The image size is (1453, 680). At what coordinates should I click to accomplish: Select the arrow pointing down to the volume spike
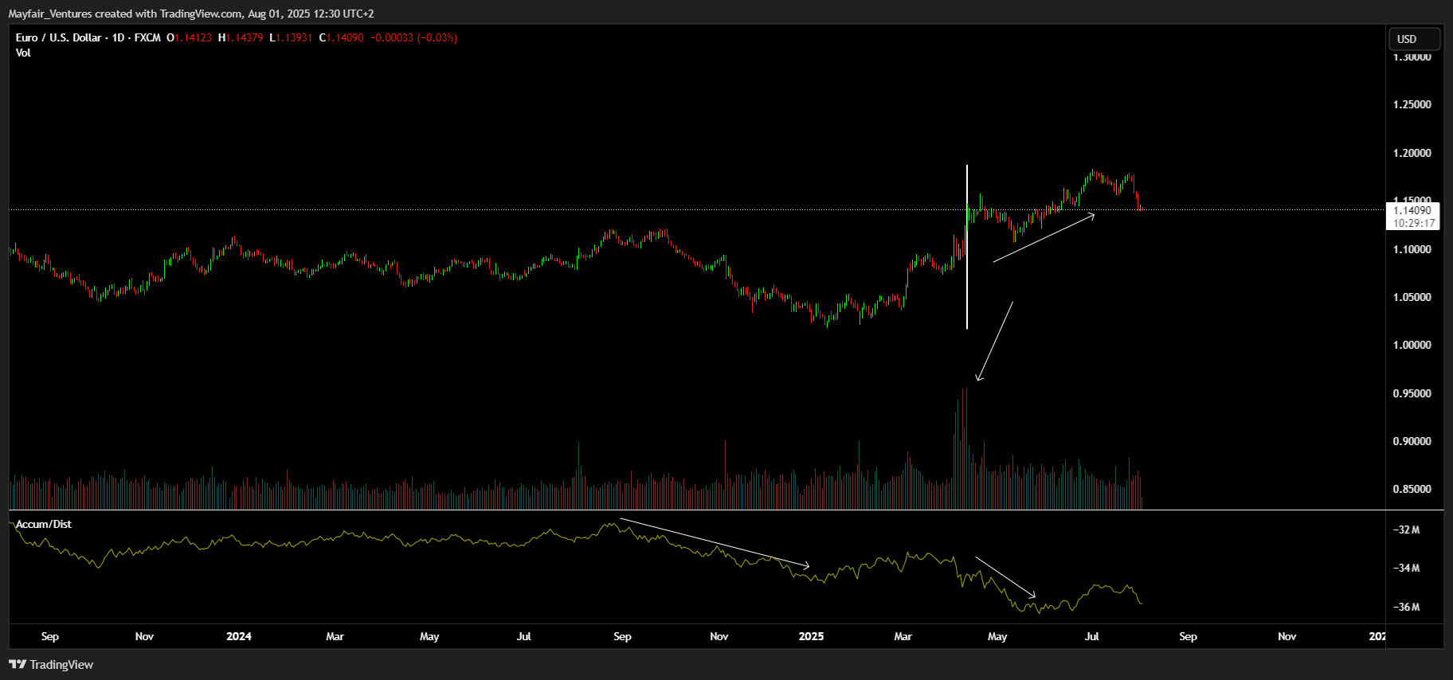pyautogui.click(x=994, y=342)
